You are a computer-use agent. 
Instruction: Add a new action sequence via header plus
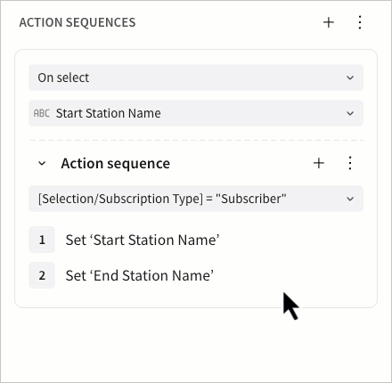pyautogui.click(x=329, y=22)
